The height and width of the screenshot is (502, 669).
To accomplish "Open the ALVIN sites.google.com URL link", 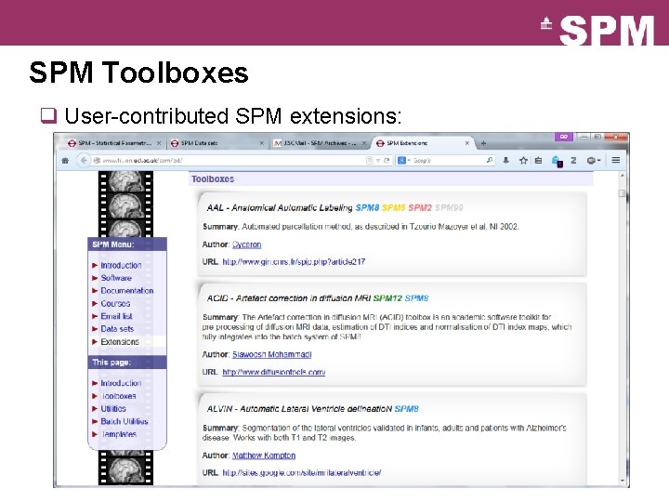I will click(302, 473).
